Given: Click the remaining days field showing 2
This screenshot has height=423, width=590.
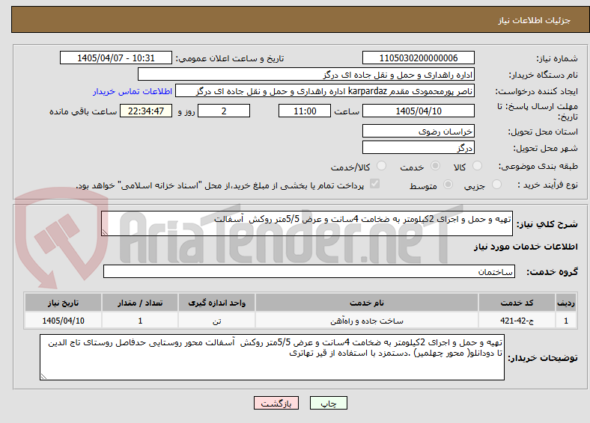Looking at the screenshot, I should click(x=224, y=111).
